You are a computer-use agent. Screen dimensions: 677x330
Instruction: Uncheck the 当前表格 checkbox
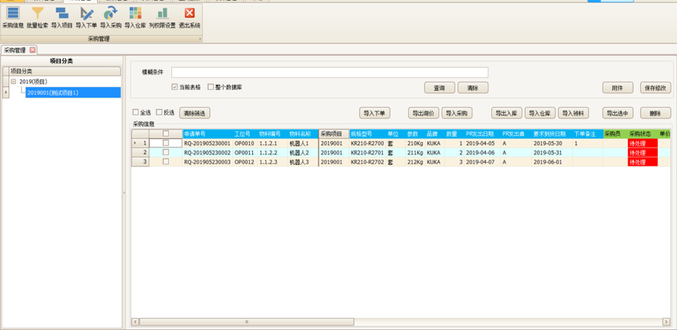click(175, 87)
